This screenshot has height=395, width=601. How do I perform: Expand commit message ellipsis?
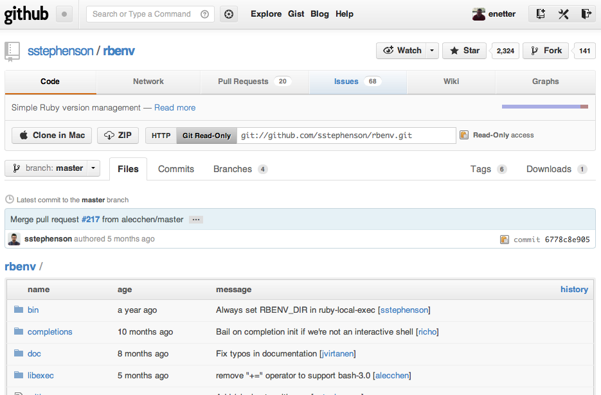click(x=196, y=220)
